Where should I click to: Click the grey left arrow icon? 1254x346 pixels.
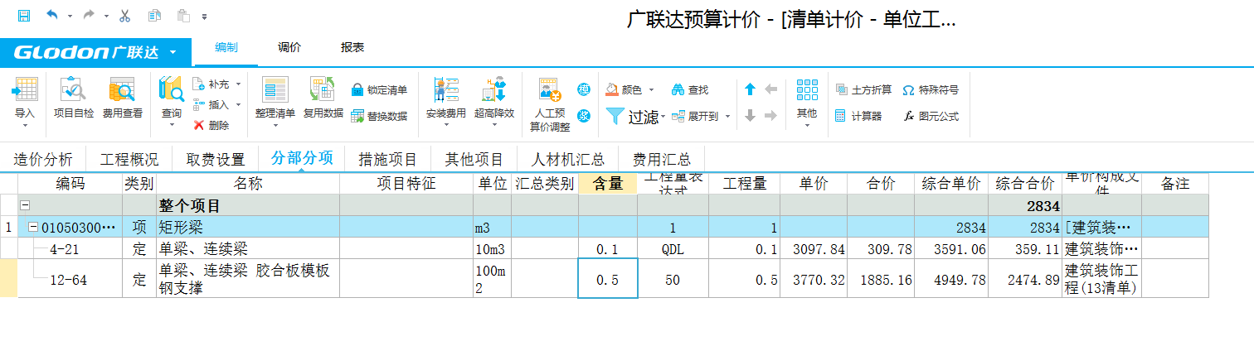tap(771, 89)
